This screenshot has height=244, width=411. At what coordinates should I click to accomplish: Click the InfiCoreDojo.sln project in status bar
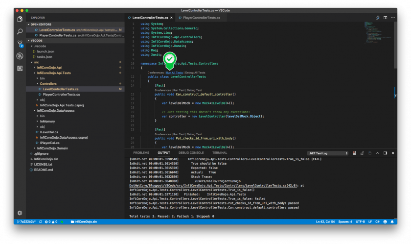pyautogui.click(x=84, y=221)
